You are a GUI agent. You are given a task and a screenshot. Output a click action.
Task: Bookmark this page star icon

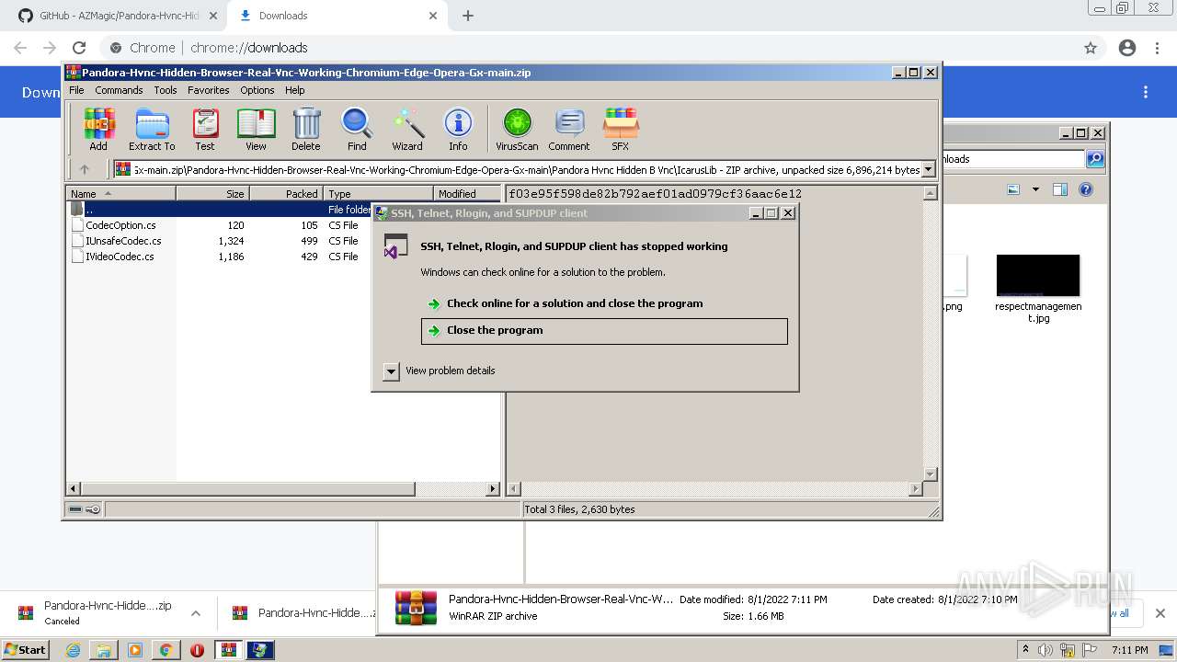1091,48
